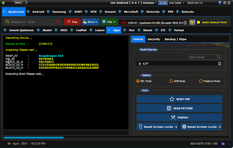This screenshot has height=148, width=233.
Task: Click the red USB icon beside COM port
Action: [123, 23]
